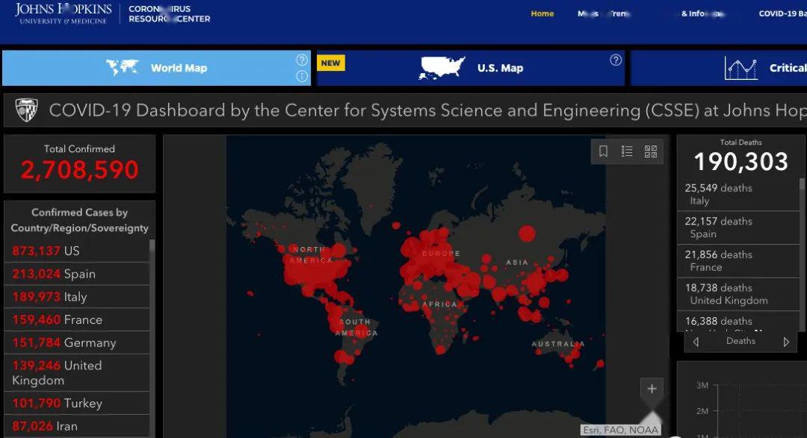Click the Johns Hopkins shield icon beside dashboard title
This screenshot has height=438, width=807.
tap(26, 110)
